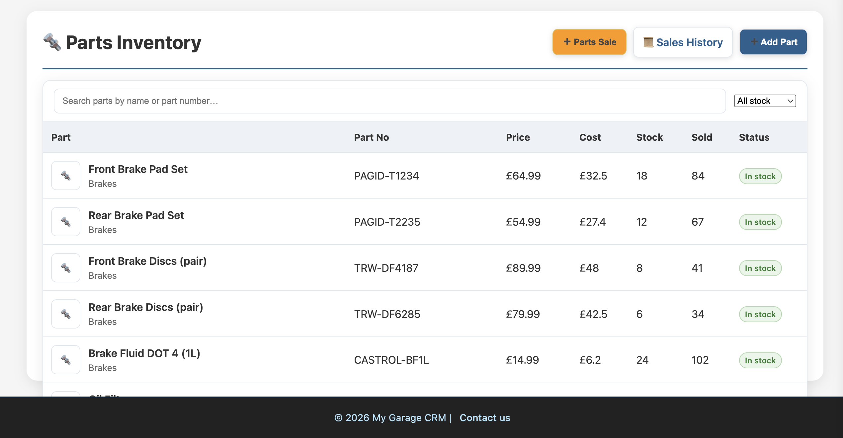Click the £27.4 cost cell
Viewport: 843px width, 438px height.
point(592,222)
